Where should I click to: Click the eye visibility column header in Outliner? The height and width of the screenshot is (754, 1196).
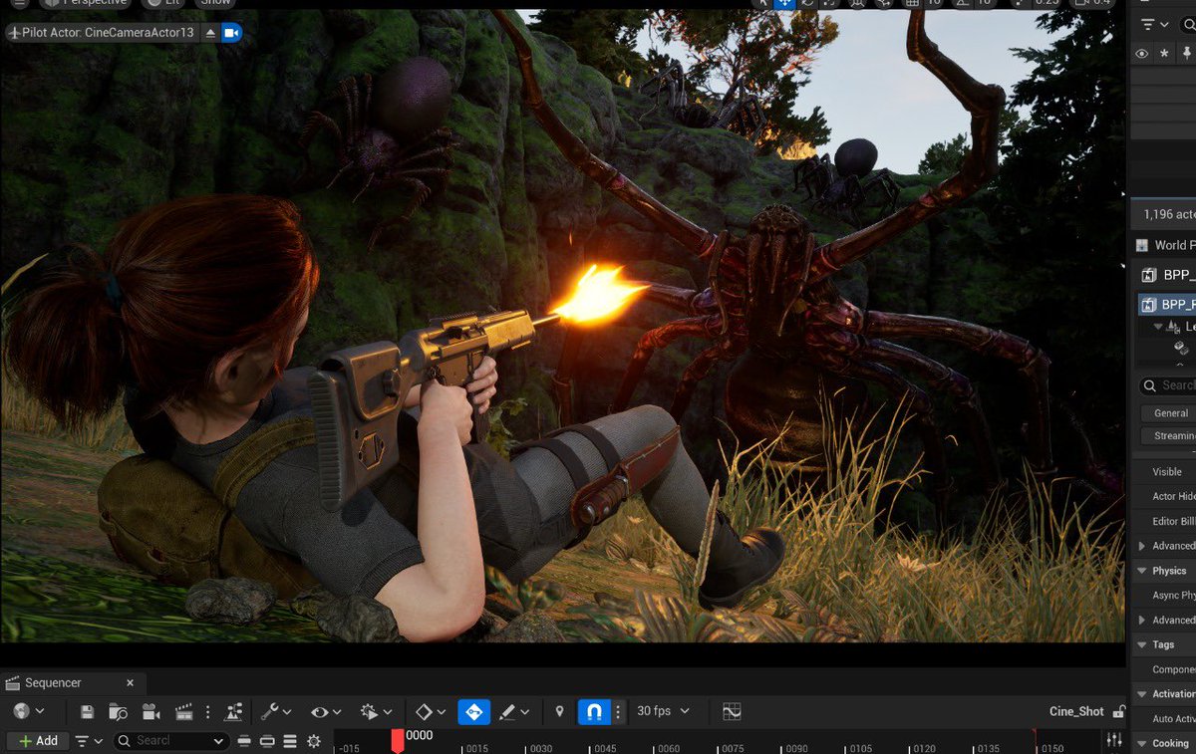coord(1142,54)
